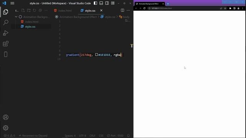Viewport: 246px width, 138px height.
Task: Open index.html in the Explorer tree
Action: point(32,22)
